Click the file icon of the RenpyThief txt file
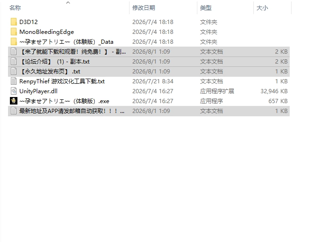The width and height of the screenshot is (325, 242). (x=14, y=81)
